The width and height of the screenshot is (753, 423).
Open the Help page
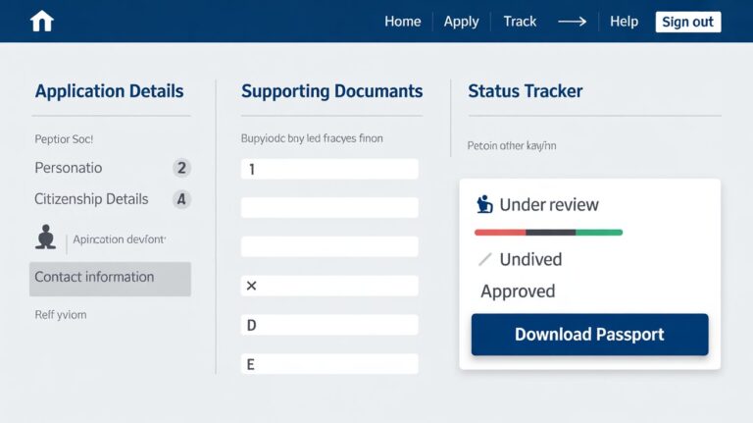coord(624,22)
